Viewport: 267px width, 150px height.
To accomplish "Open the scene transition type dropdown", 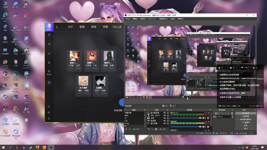I will point(222,113).
